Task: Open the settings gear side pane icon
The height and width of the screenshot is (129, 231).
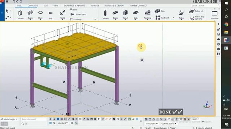Action: pos(218,44)
